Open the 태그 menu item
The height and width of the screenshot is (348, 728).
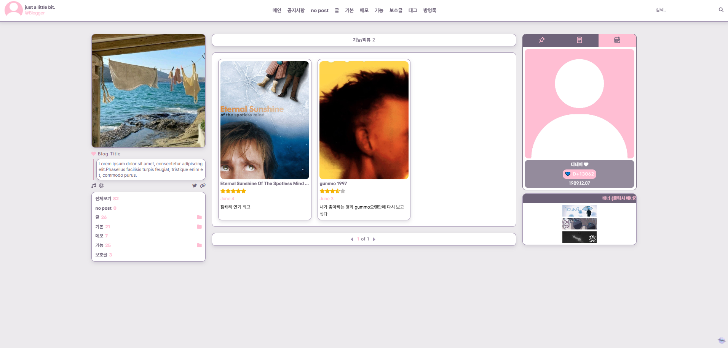413,11
